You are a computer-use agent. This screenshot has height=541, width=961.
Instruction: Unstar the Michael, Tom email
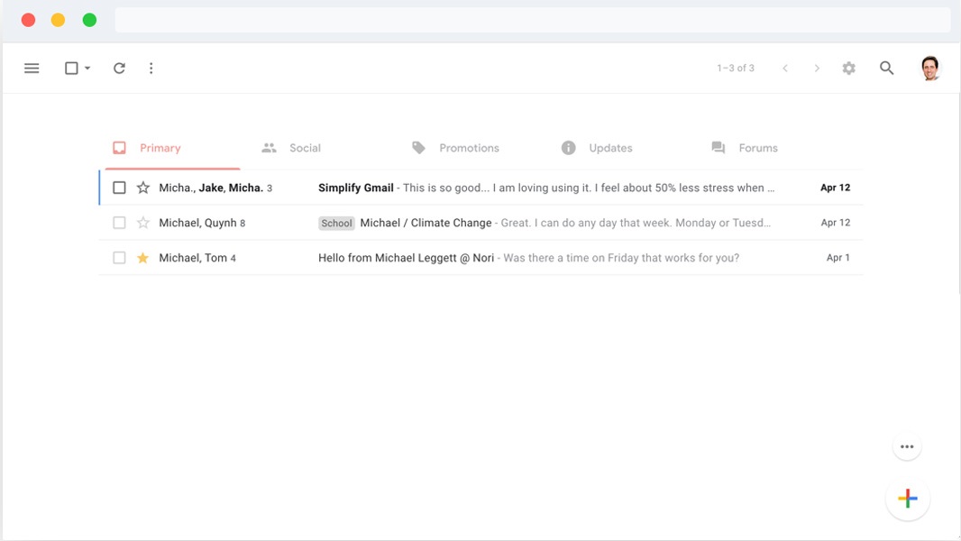coord(142,258)
